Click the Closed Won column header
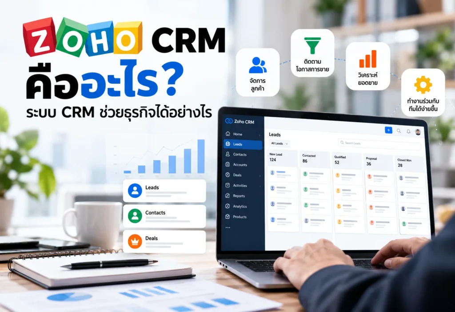455x312 pixels. pyautogui.click(x=410, y=163)
